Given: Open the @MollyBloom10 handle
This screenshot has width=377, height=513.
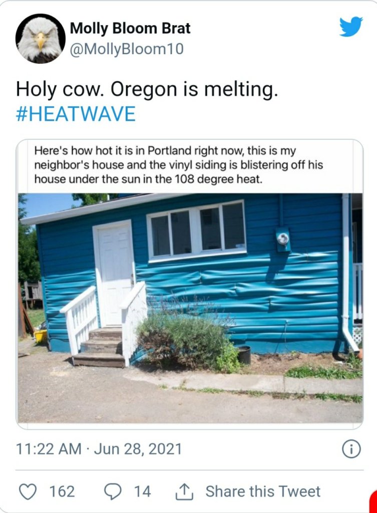Looking at the screenshot, I should pyautogui.click(x=127, y=49).
